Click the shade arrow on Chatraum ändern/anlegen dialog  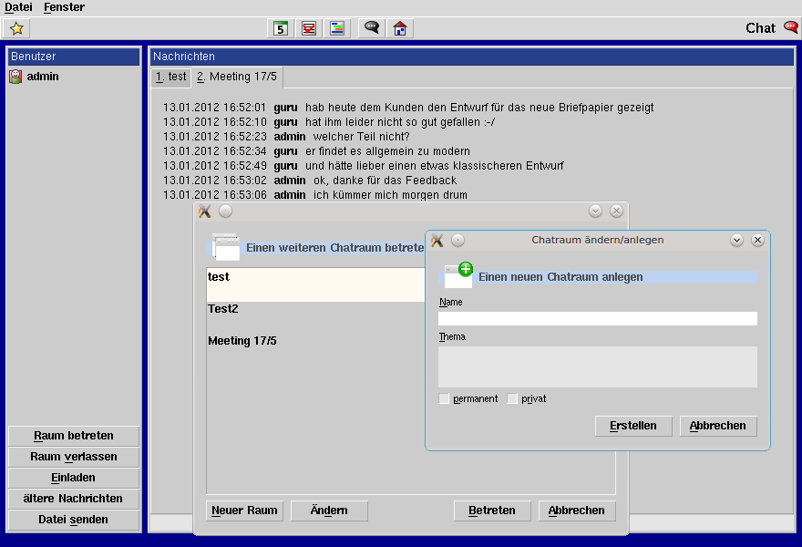(x=736, y=240)
